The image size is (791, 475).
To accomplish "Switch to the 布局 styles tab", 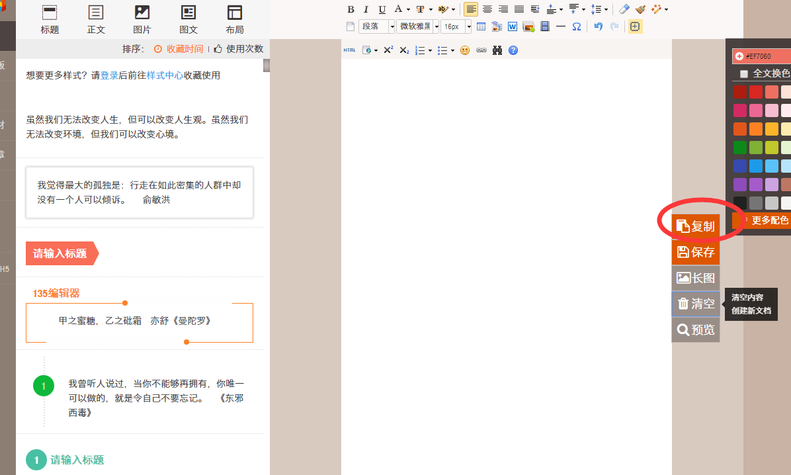I will coord(235,20).
